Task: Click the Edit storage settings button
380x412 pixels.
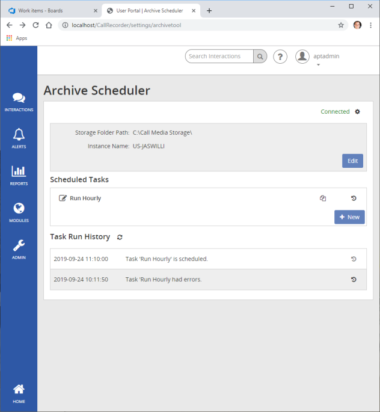Action: coord(352,161)
